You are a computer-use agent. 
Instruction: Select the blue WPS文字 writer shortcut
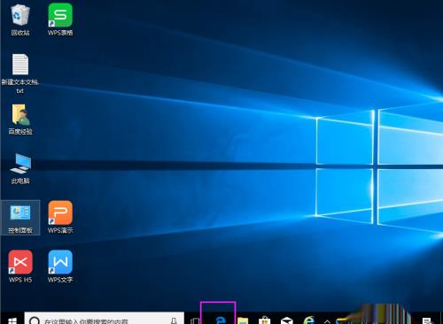[x=60, y=266]
